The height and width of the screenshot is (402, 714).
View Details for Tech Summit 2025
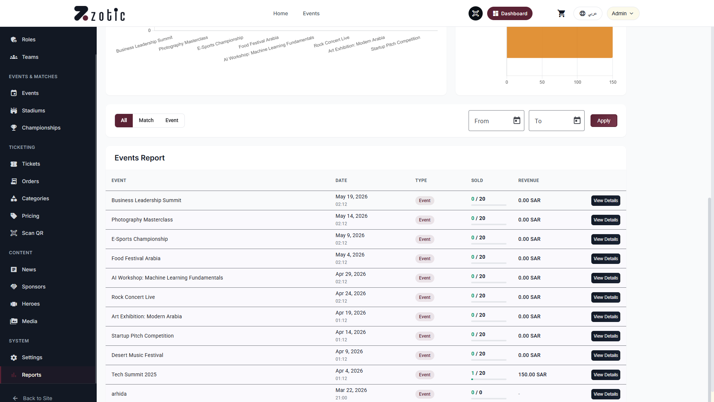tap(605, 375)
